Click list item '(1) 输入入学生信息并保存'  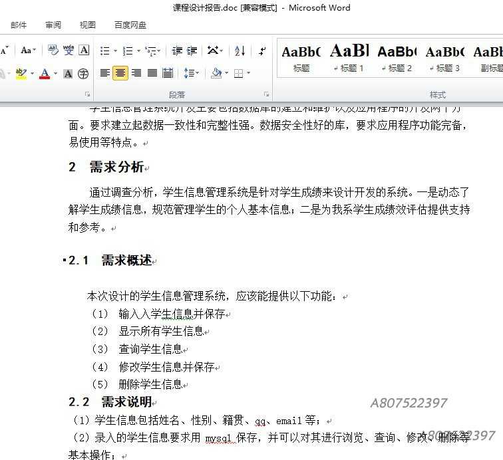[x=158, y=314]
